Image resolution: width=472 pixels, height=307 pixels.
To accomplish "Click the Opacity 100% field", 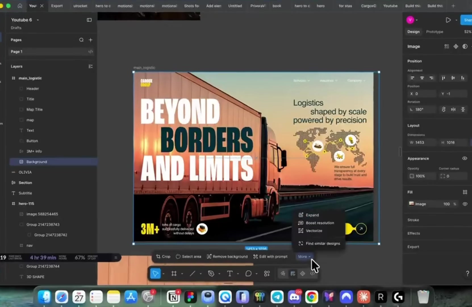I will 422,176.
